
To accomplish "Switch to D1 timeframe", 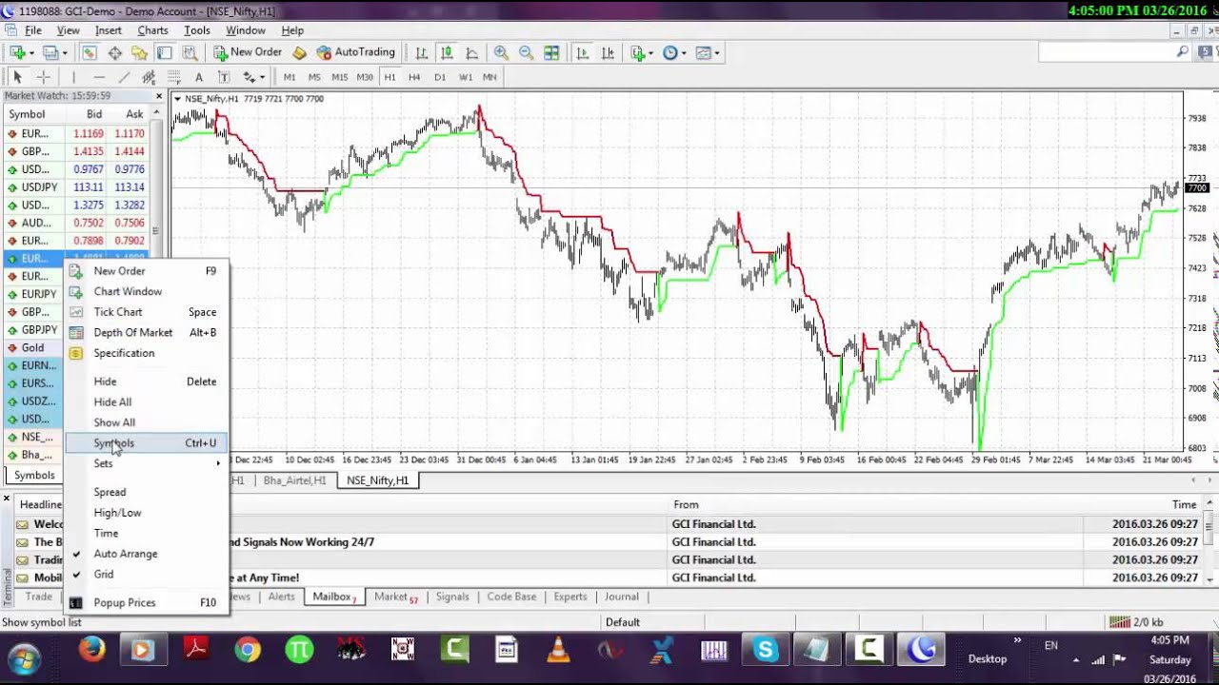I will (x=439, y=77).
